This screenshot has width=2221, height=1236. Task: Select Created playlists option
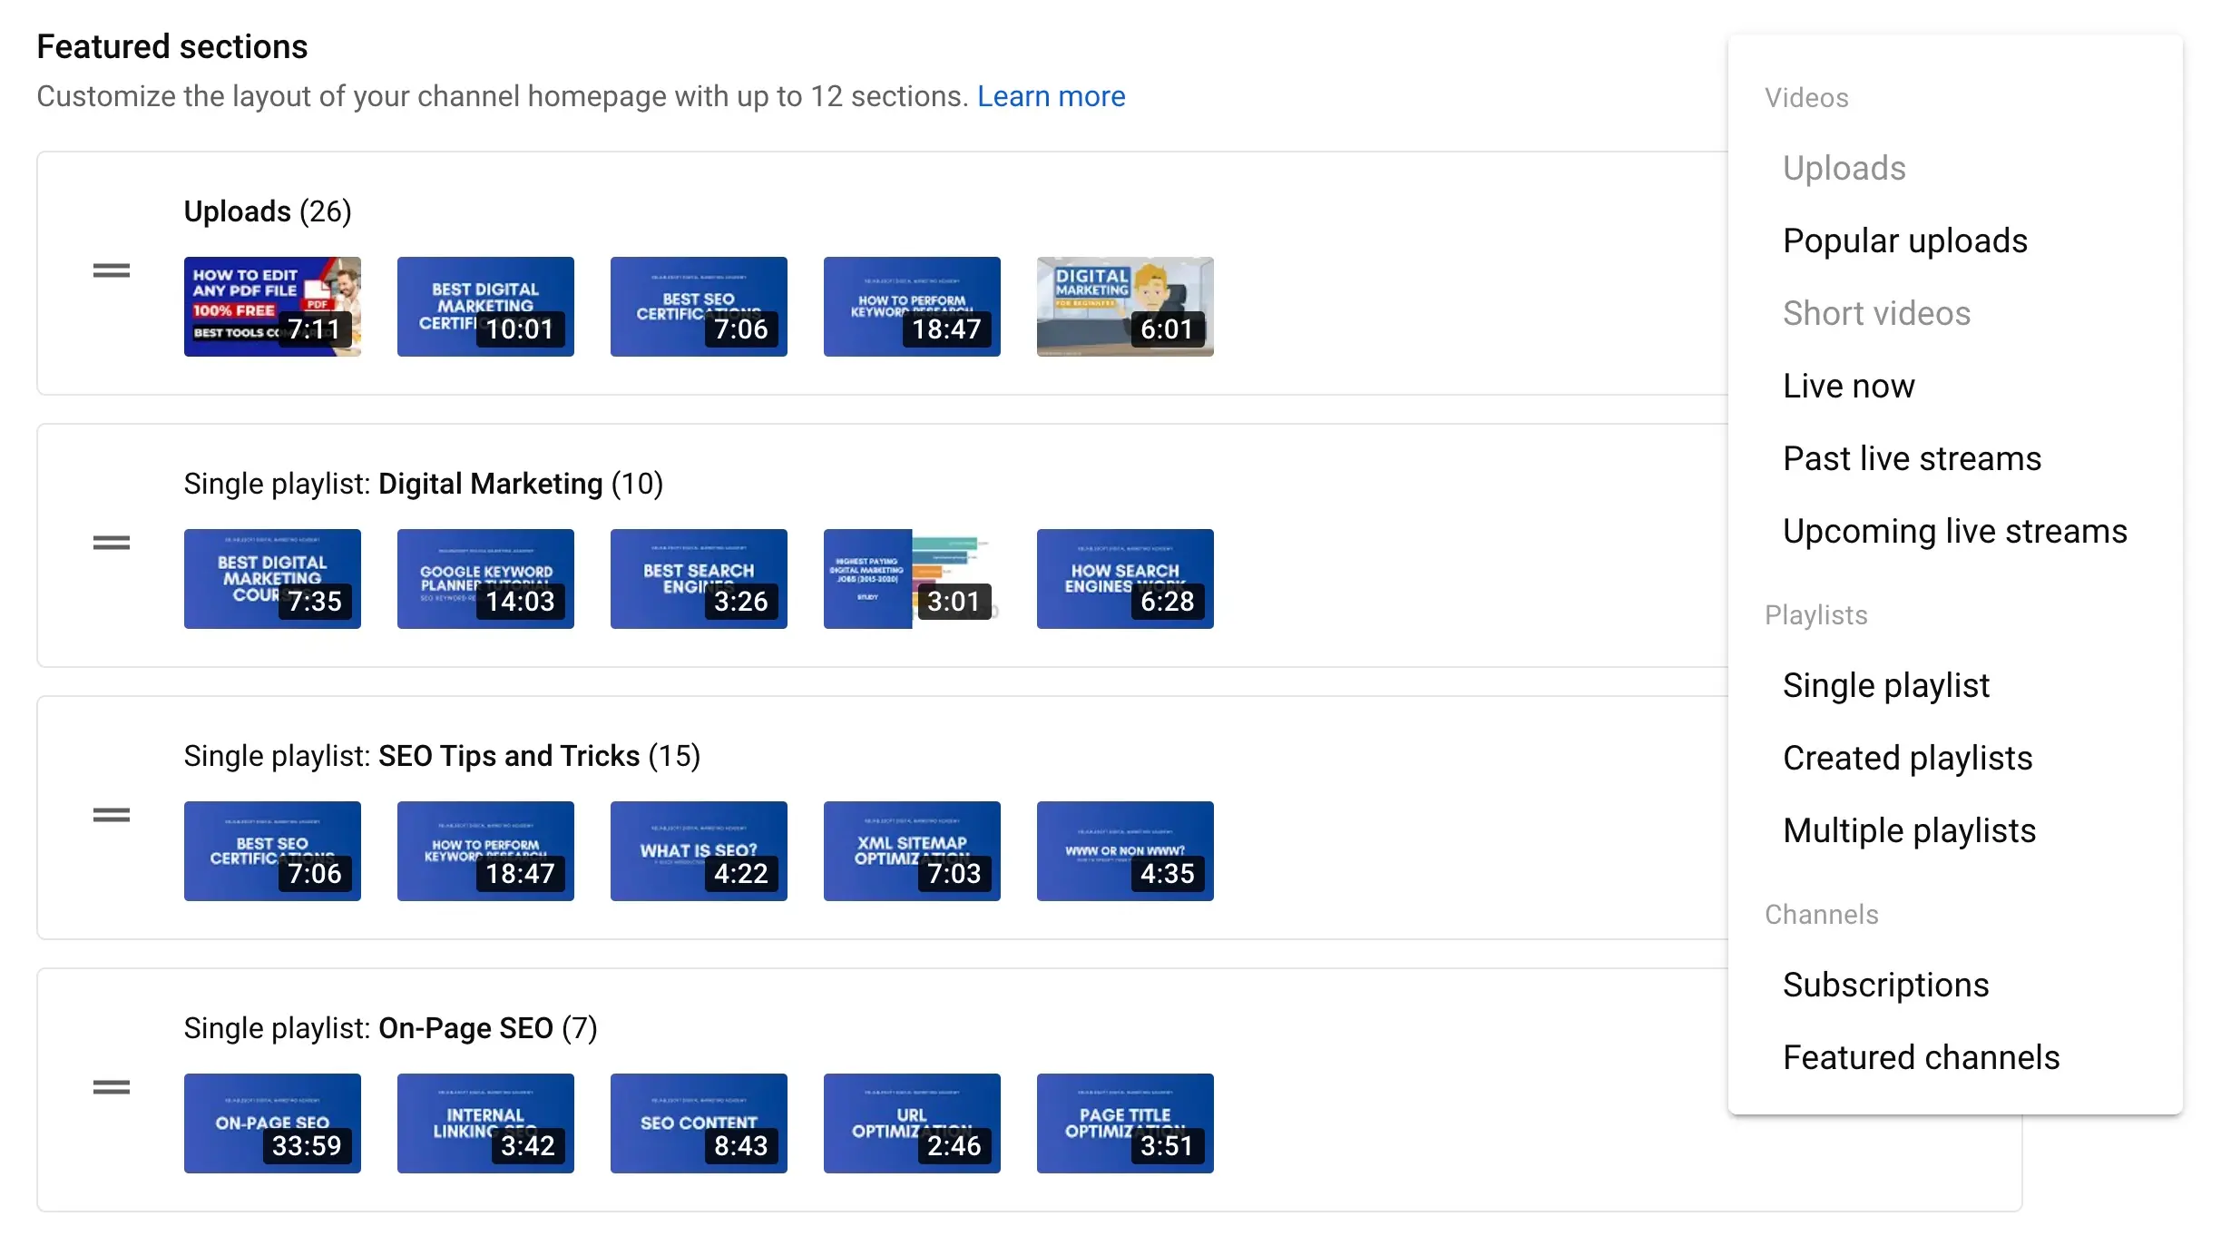[1906, 758]
